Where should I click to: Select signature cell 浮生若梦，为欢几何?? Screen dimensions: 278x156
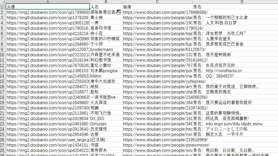tap(235, 34)
